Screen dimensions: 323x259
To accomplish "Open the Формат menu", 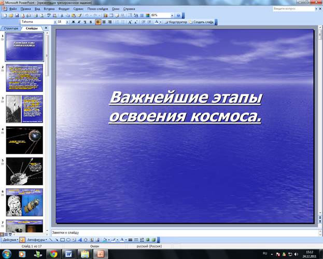I will coord(64,9).
